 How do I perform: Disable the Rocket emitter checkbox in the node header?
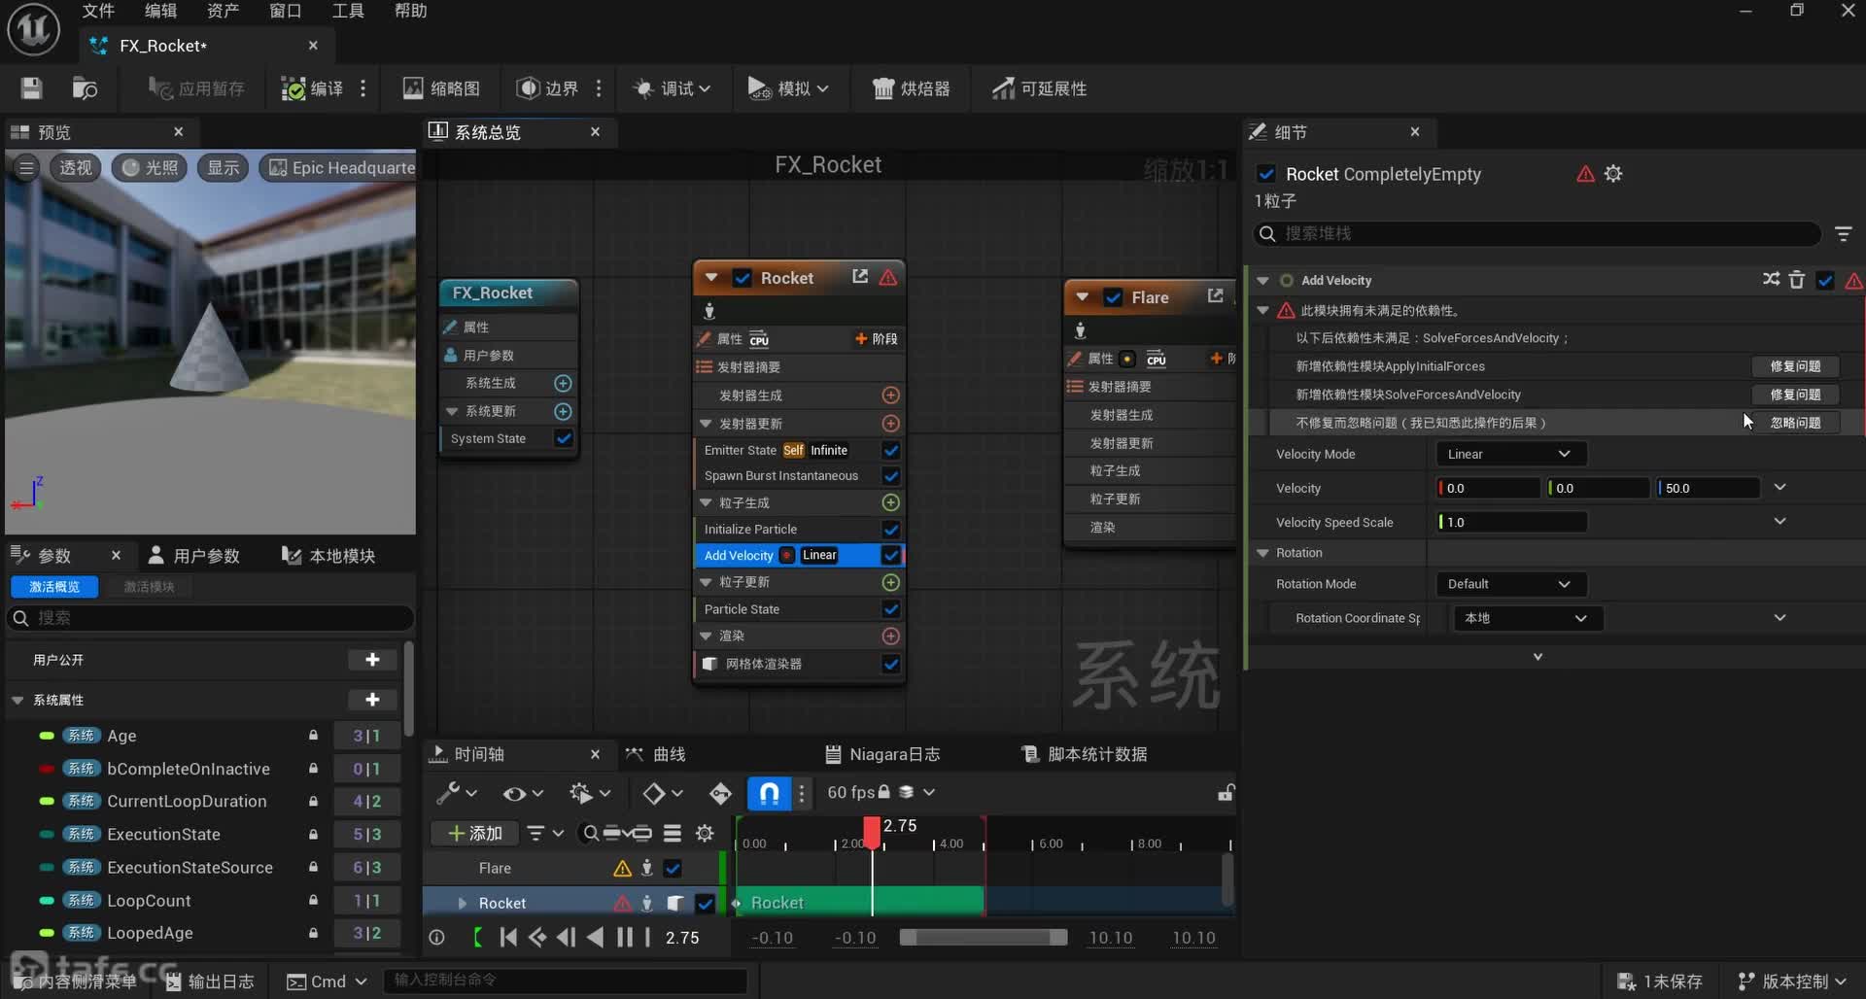tap(743, 278)
